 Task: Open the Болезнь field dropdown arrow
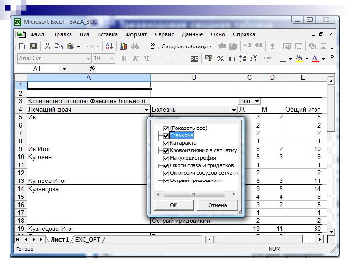point(234,109)
